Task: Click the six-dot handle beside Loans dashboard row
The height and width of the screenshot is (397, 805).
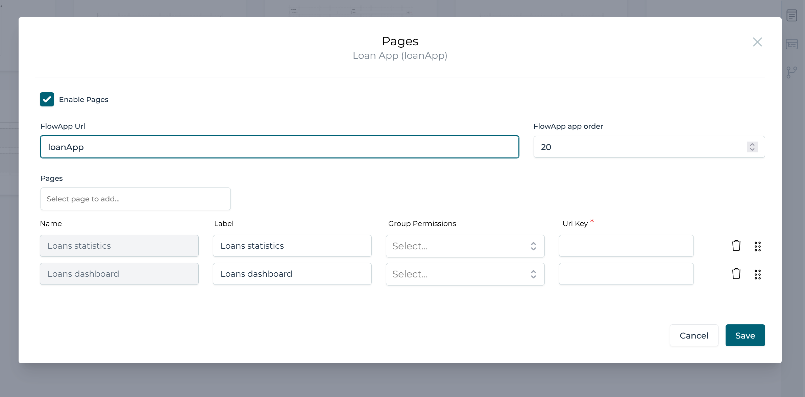Action: 758,274
